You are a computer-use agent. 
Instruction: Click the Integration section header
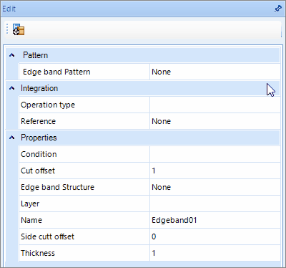point(142,88)
